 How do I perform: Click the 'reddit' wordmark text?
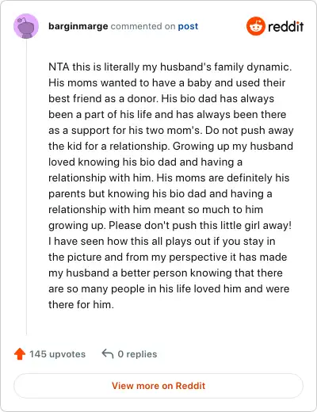tap(286, 26)
